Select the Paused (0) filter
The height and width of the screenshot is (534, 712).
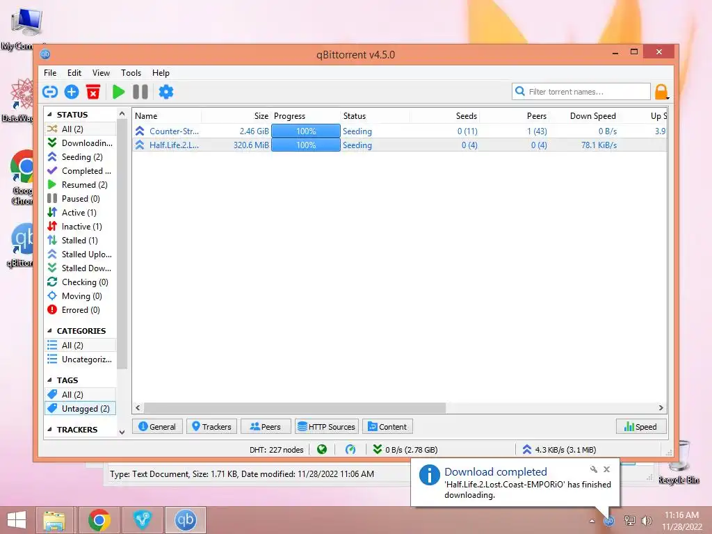pos(81,198)
